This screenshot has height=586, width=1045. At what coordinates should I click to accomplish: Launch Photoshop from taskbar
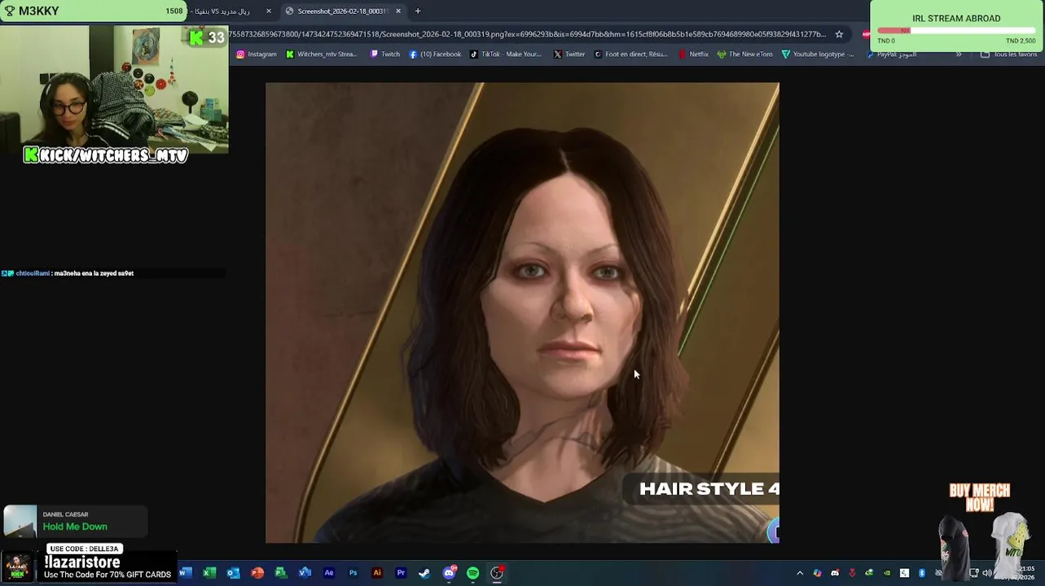point(353,573)
